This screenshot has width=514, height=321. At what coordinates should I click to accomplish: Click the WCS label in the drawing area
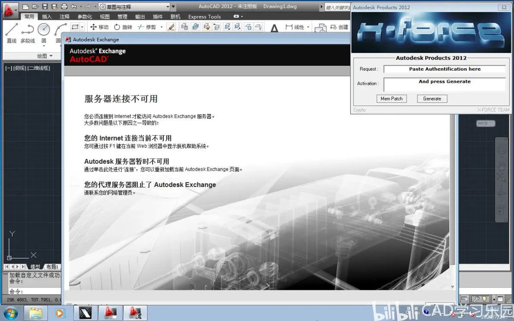486,123
